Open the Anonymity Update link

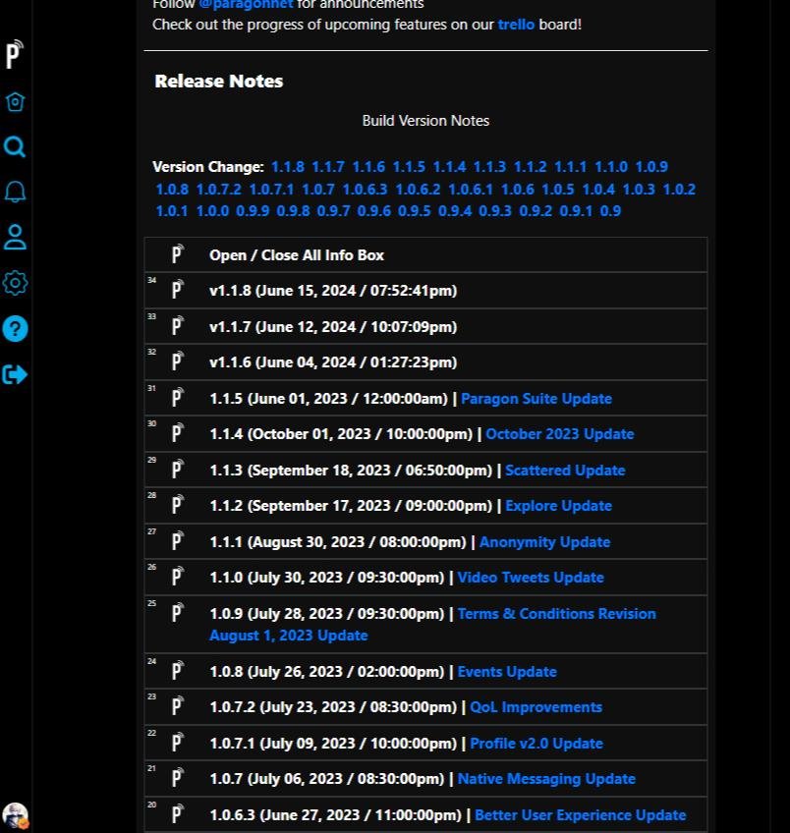(x=544, y=542)
